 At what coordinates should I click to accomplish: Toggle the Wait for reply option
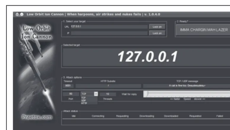[129, 94]
